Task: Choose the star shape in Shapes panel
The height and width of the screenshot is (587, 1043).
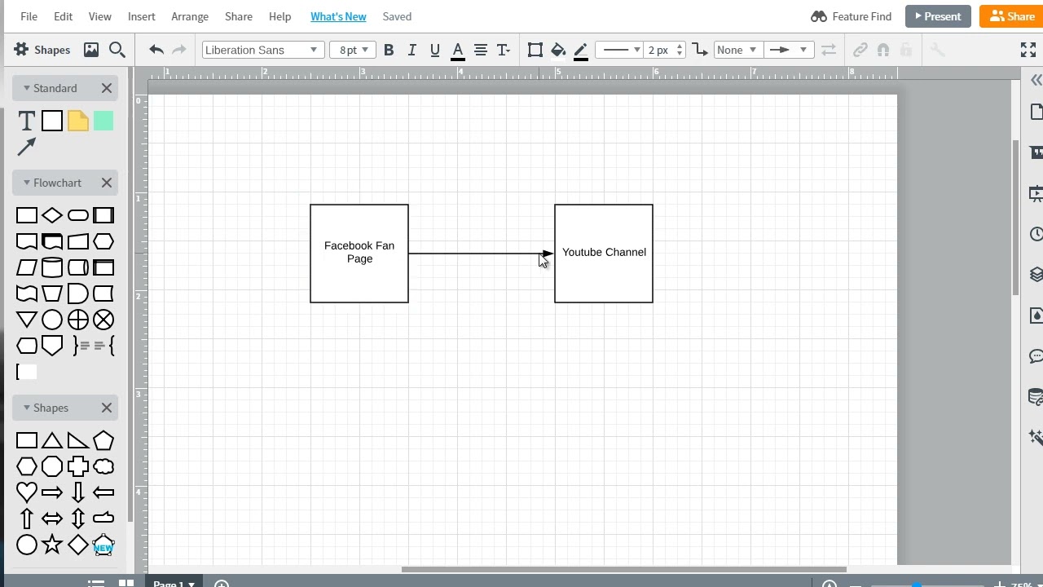Action: [52, 544]
